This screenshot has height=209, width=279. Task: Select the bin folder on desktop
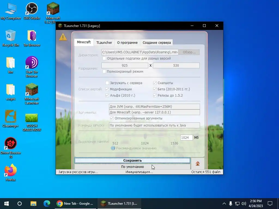coord(11,65)
